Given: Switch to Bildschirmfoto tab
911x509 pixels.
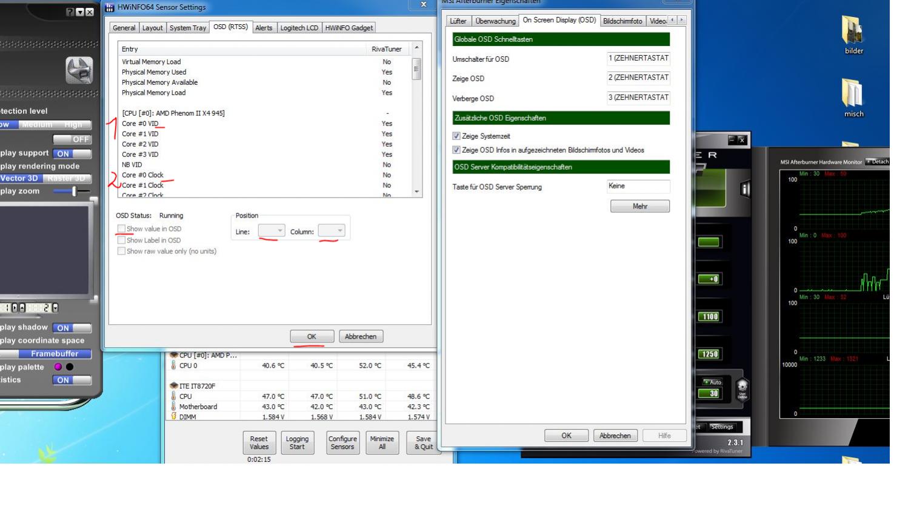Looking at the screenshot, I should point(622,21).
